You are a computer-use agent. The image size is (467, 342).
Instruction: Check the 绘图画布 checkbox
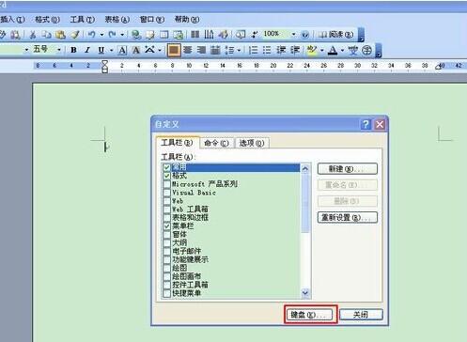coord(166,276)
